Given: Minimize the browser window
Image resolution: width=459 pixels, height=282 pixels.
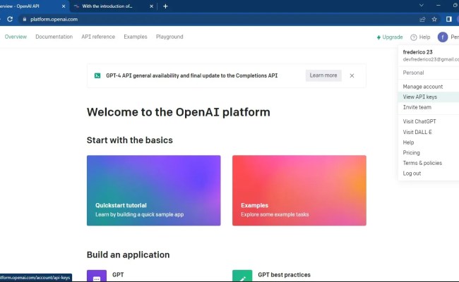Looking at the screenshot, I should pos(439,5).
